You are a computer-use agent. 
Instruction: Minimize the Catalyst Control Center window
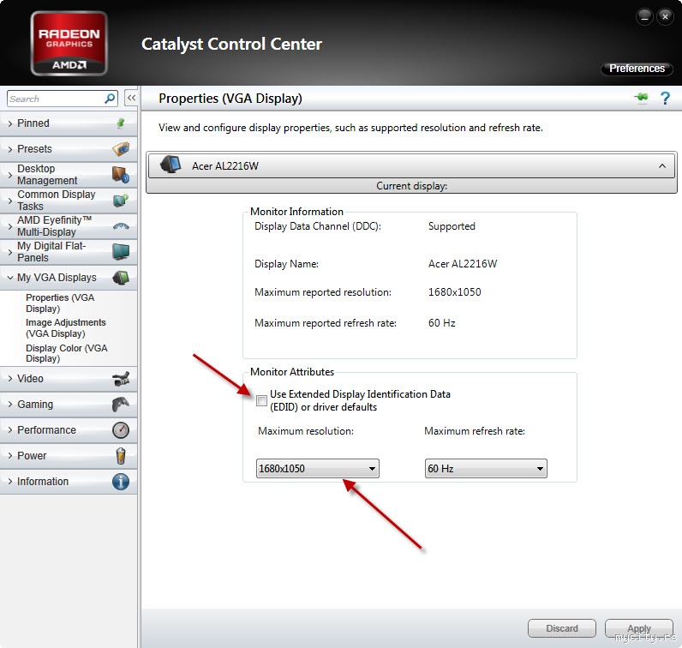644,17
